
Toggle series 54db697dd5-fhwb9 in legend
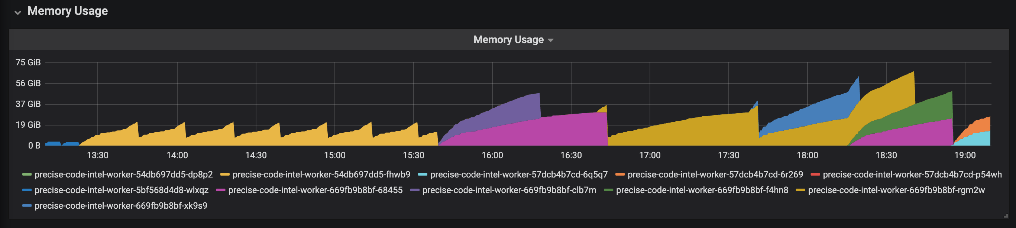[321, 175]
